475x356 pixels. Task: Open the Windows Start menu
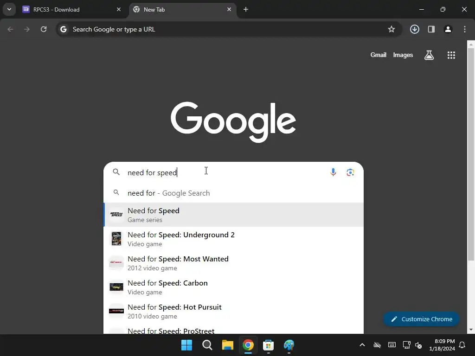(x=186, y=345)
